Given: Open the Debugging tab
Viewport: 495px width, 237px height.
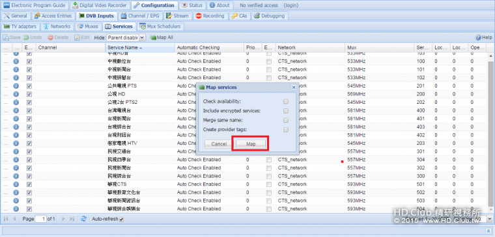Looking at the screenshot, I should 270,16.
